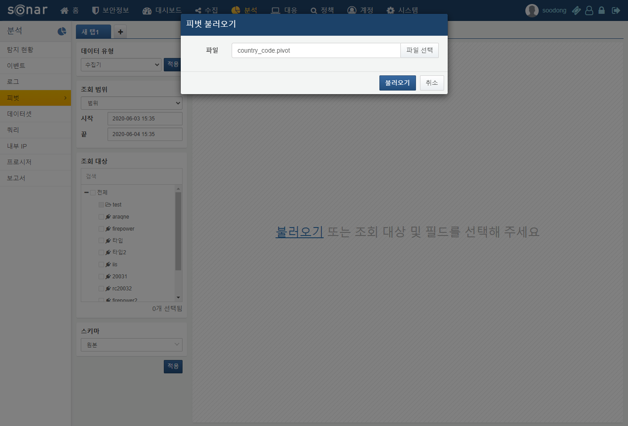Screen dimensions: 628x426
Task: Open the 홈 home icon menu
Action: point(70,10)
